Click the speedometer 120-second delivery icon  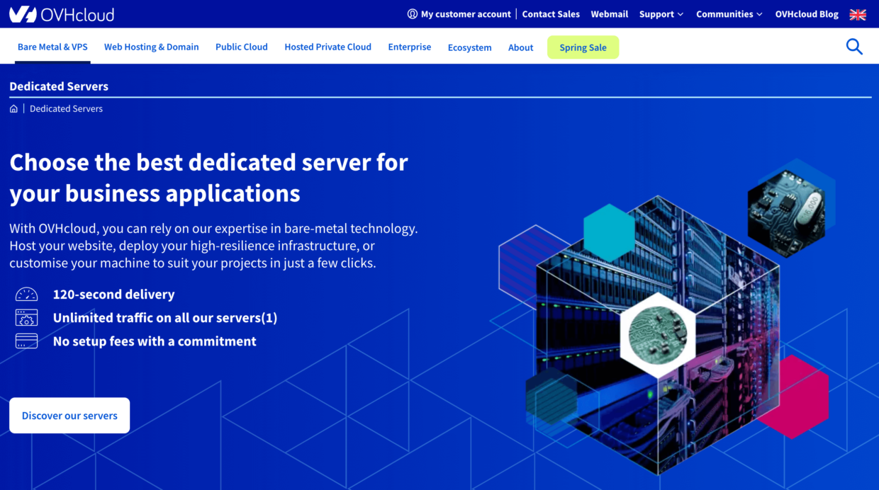(26, 295)
